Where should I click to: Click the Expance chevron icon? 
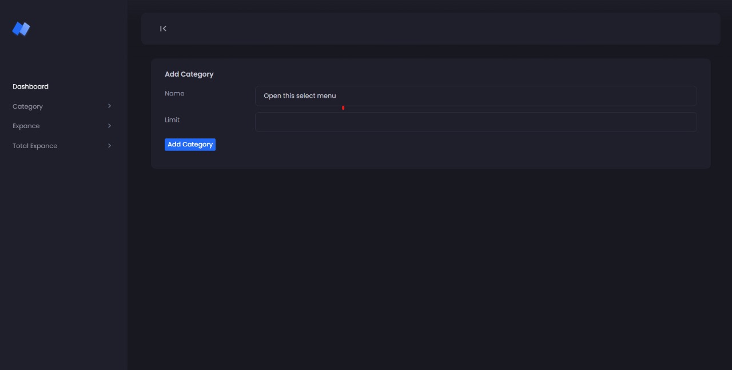(109, 126)
